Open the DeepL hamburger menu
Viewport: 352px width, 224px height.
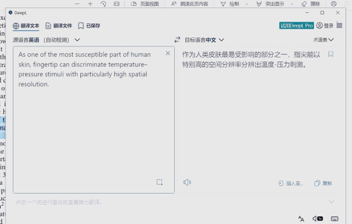click(x=340, y=26)
